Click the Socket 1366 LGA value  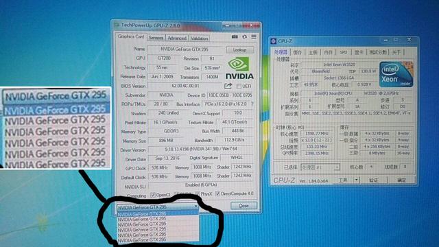tap(339, 78)
